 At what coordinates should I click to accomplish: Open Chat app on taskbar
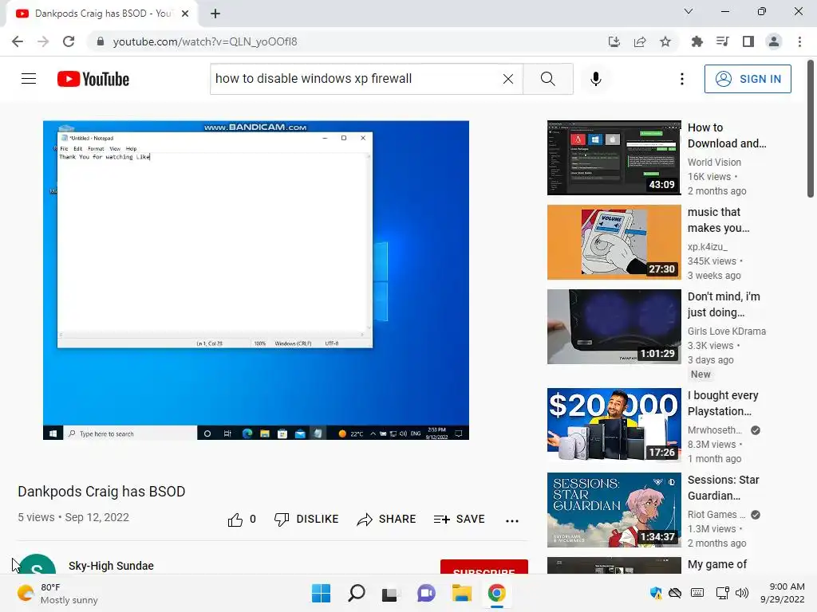(x=426, y=593)
